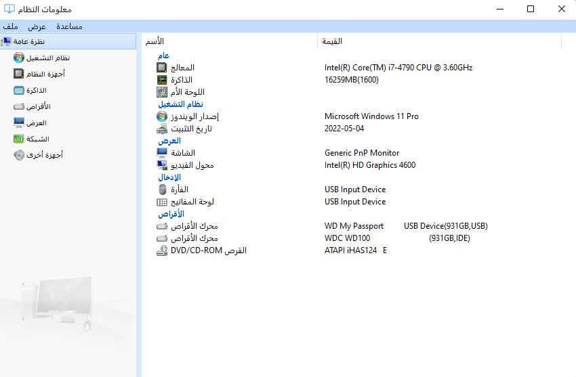Select the لوحة المفاتيح keyboard icon

tap(162, 202)
